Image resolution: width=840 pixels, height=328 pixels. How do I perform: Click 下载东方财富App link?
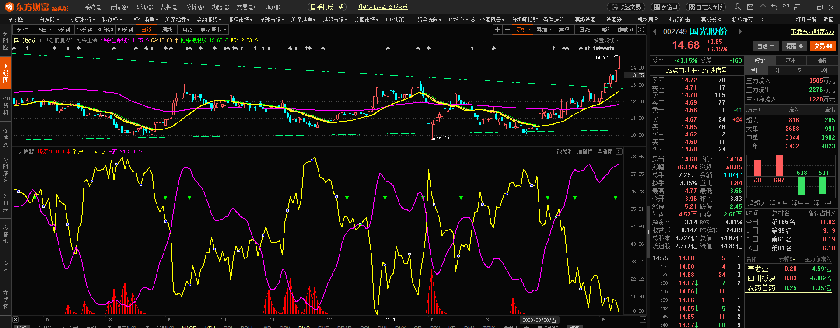[x=812, y=31]
